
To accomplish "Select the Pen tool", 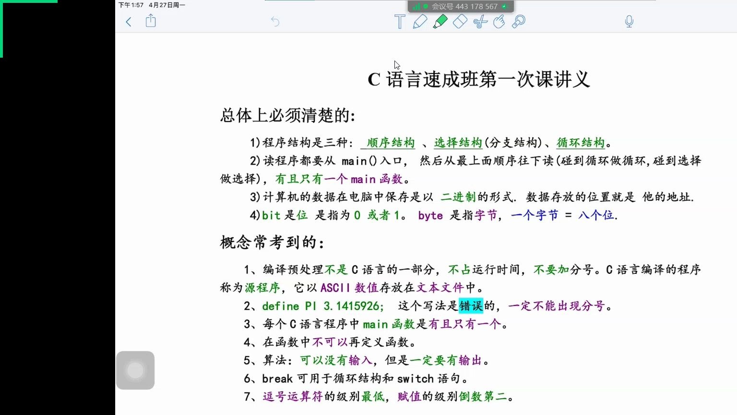I will pyautogui.click(x=420, y=22).
